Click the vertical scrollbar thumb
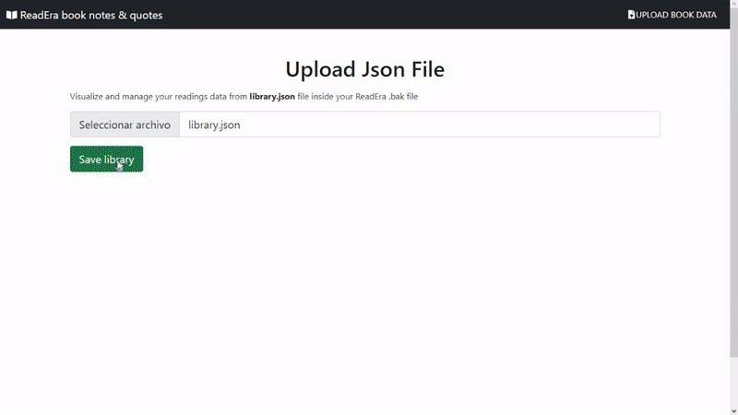The height and width of the screenshot is (415, 738). [x=733, y=184]
